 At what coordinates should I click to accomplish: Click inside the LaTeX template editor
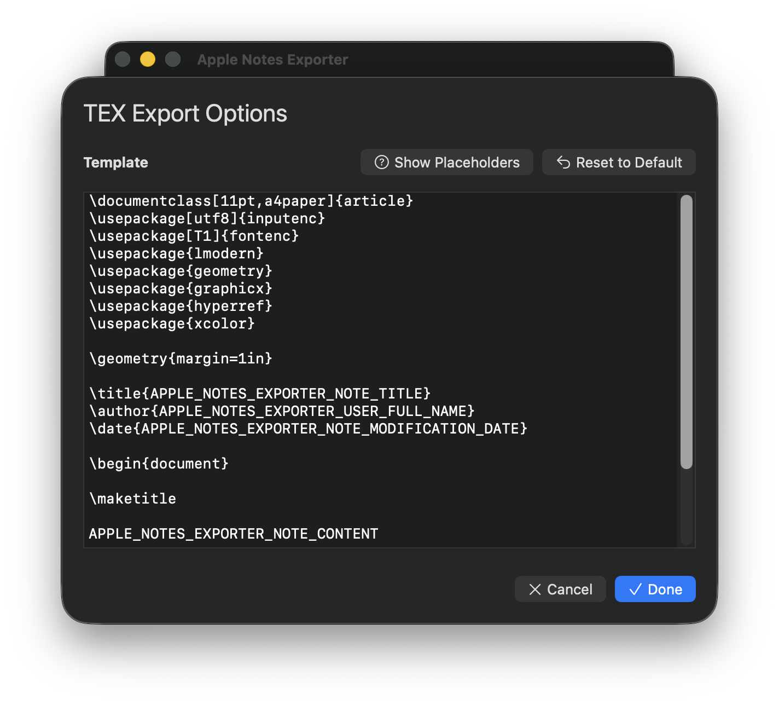[x=383, y=367]
